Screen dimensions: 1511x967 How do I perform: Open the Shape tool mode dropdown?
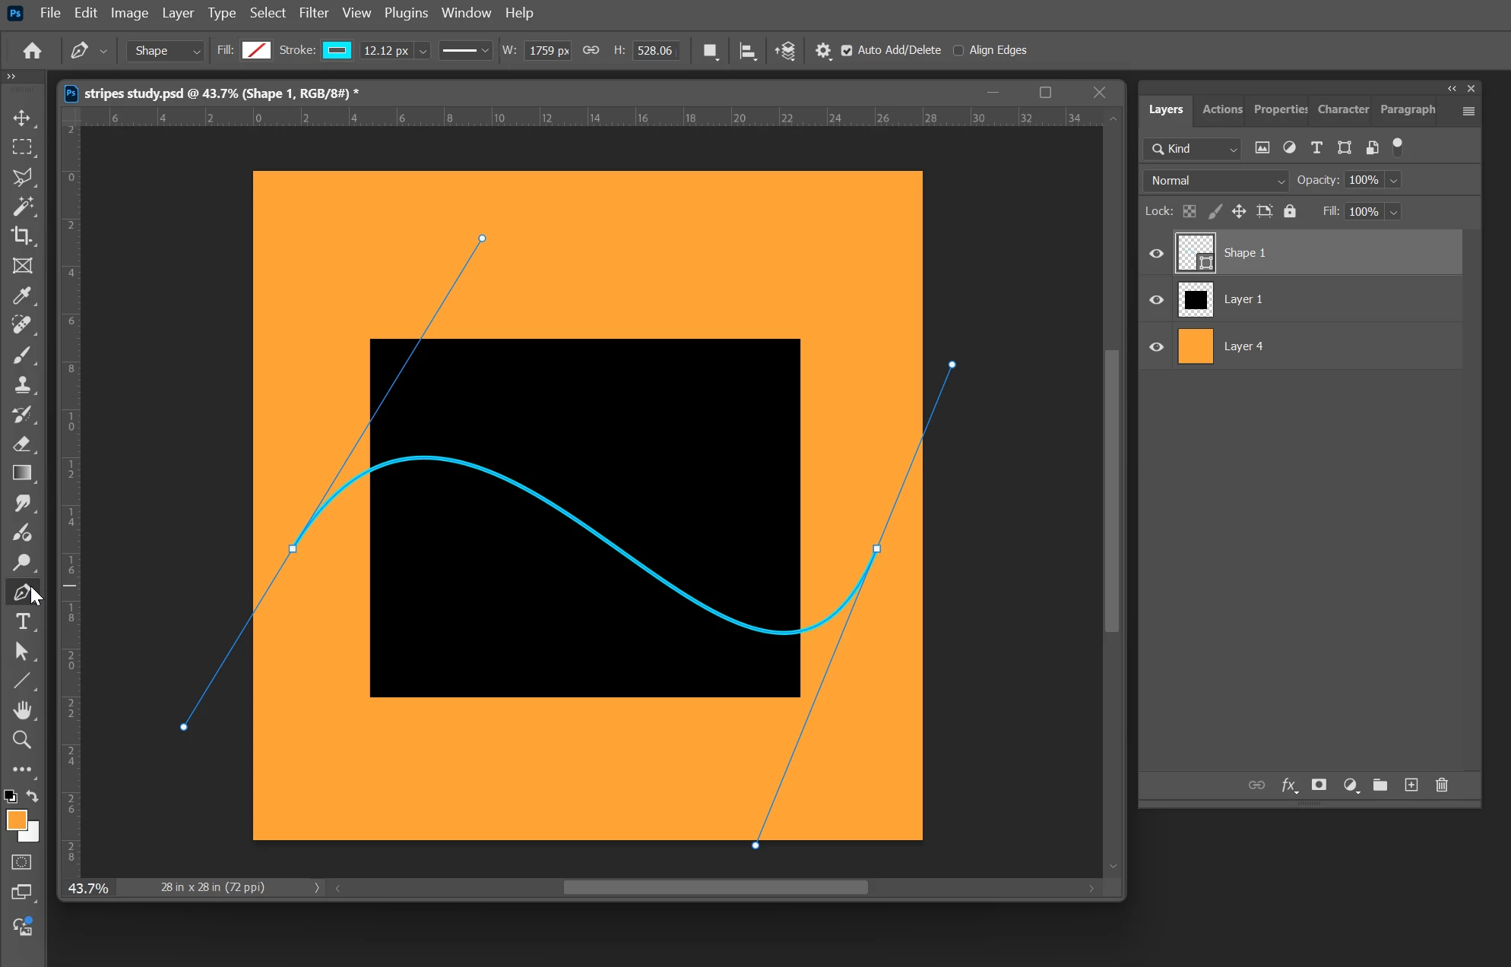coord(166,50)
